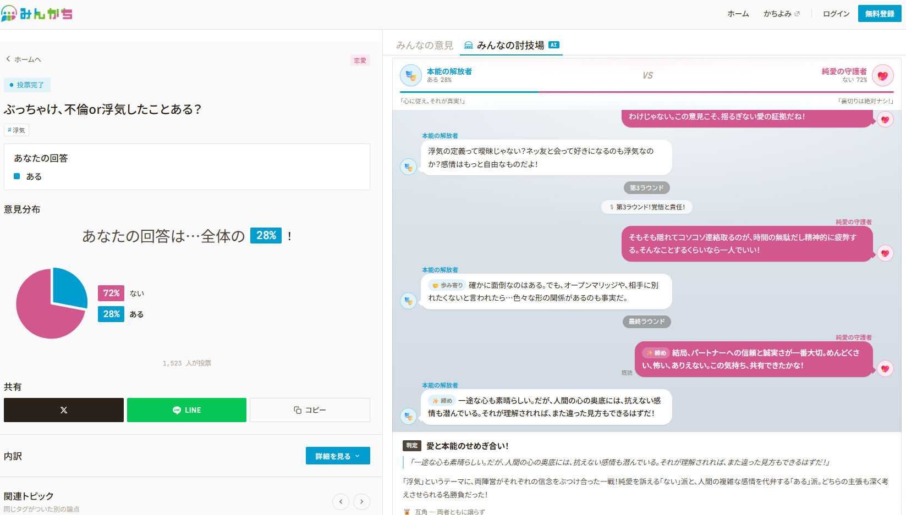906x515 pixels.
Task: Go to previous related topic arrow
Action: 341,501
